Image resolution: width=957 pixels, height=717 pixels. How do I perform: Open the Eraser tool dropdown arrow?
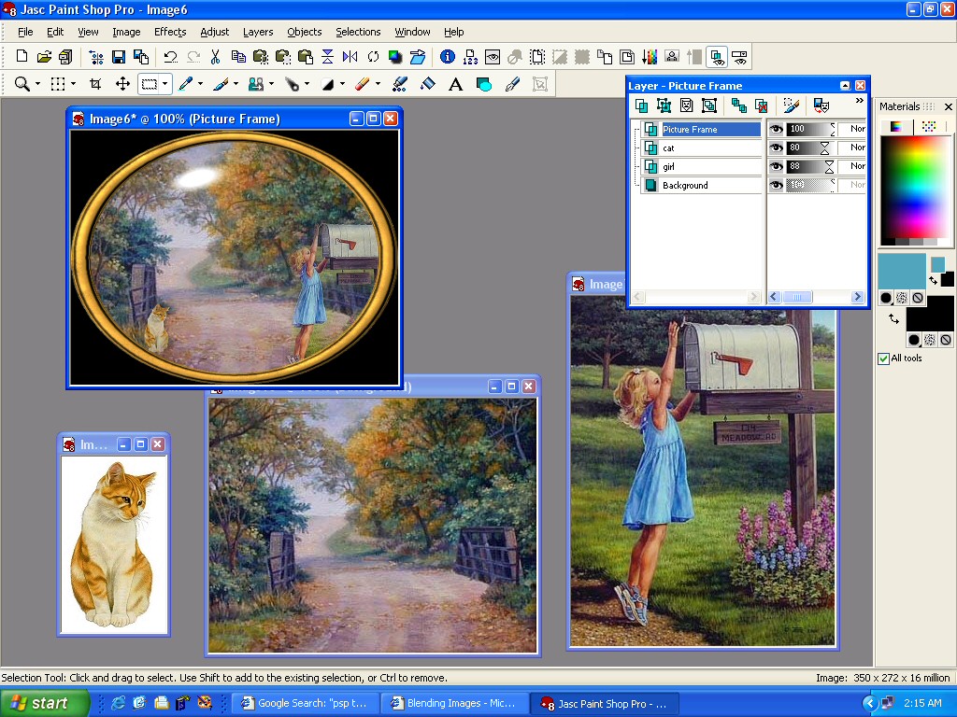pos(378,83)
